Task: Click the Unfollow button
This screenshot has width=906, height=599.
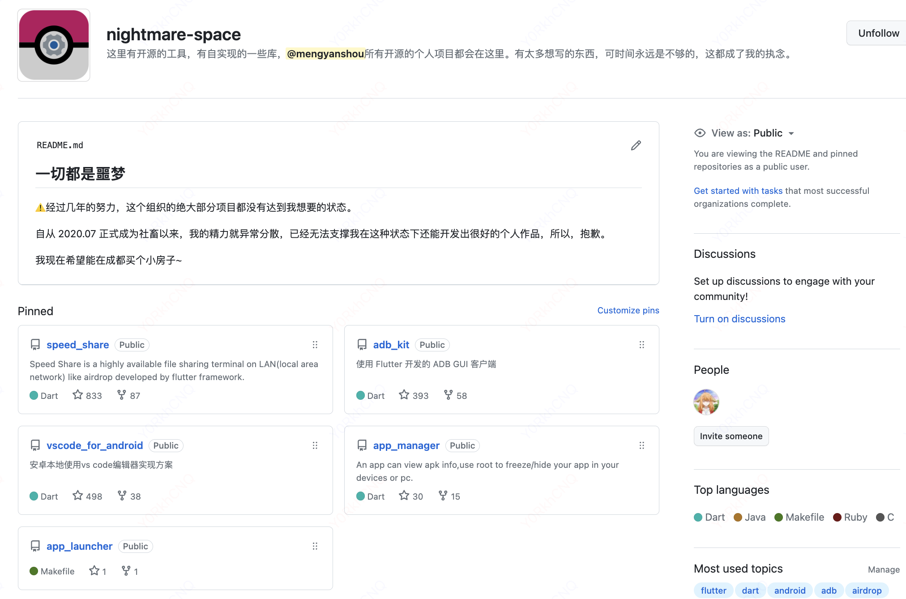Action: pos(878,33)
